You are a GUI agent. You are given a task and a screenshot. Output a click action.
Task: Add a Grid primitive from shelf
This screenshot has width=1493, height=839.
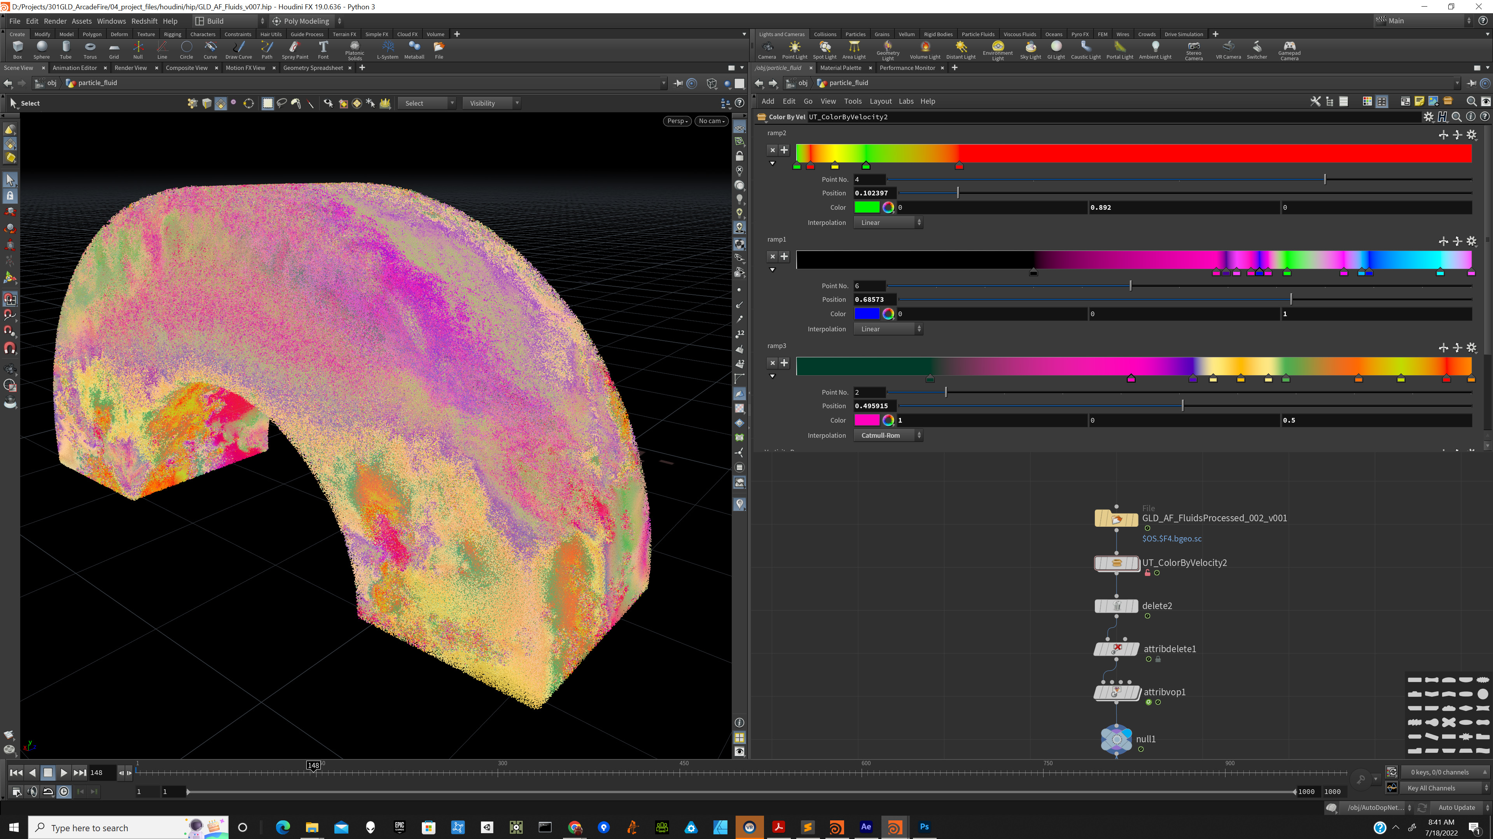coord(114,50)
